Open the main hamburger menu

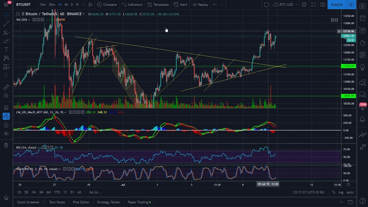[6, 5]
